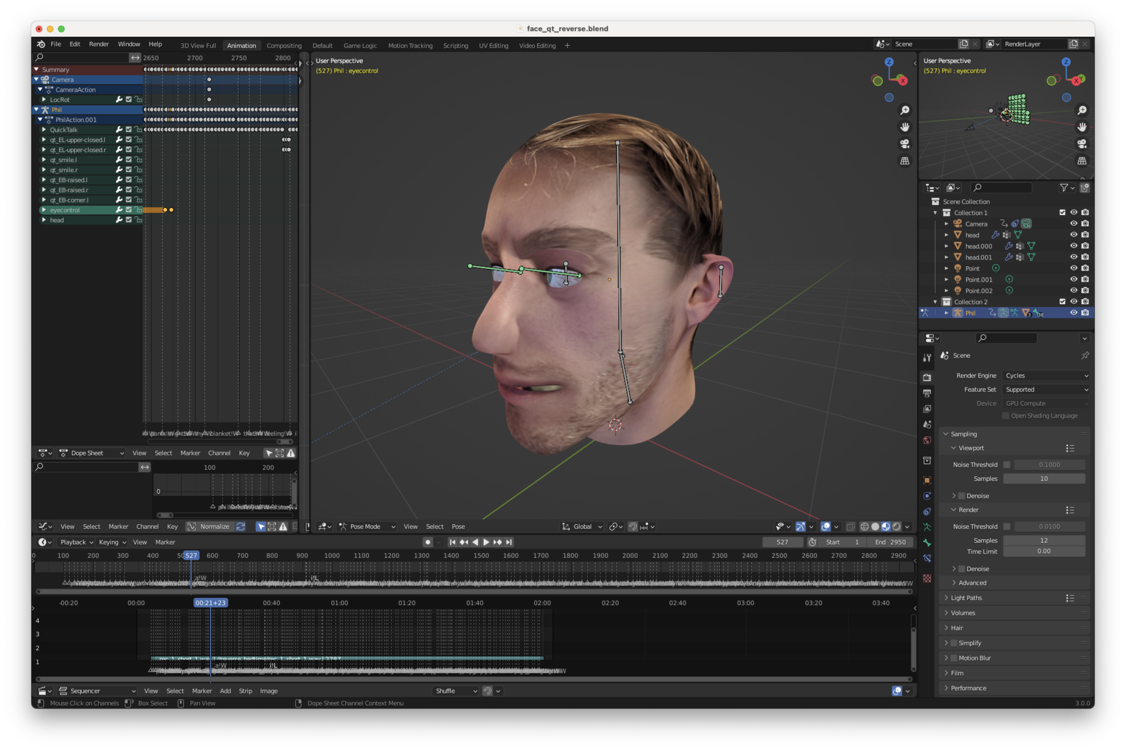Image resolution: width=1126 pixels, height=750 pixels.
Task: Expand the Performance panel
Action: pos(968,688)
